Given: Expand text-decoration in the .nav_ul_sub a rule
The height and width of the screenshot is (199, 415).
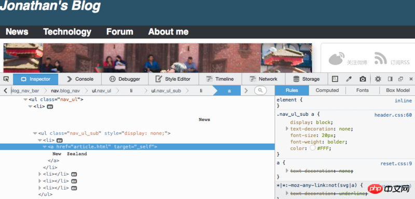Looking at the screenshot, I should 287,129.
